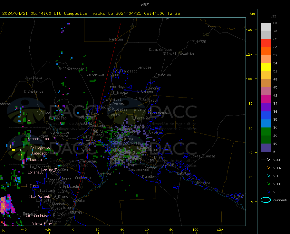Click the TUNUYAN map label
Image resolution: width=290 pixels, height=234 pixels.
75,212
